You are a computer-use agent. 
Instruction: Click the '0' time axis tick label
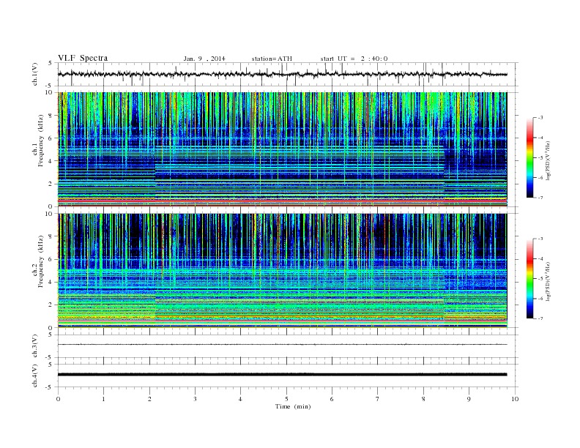coord(58,399)
